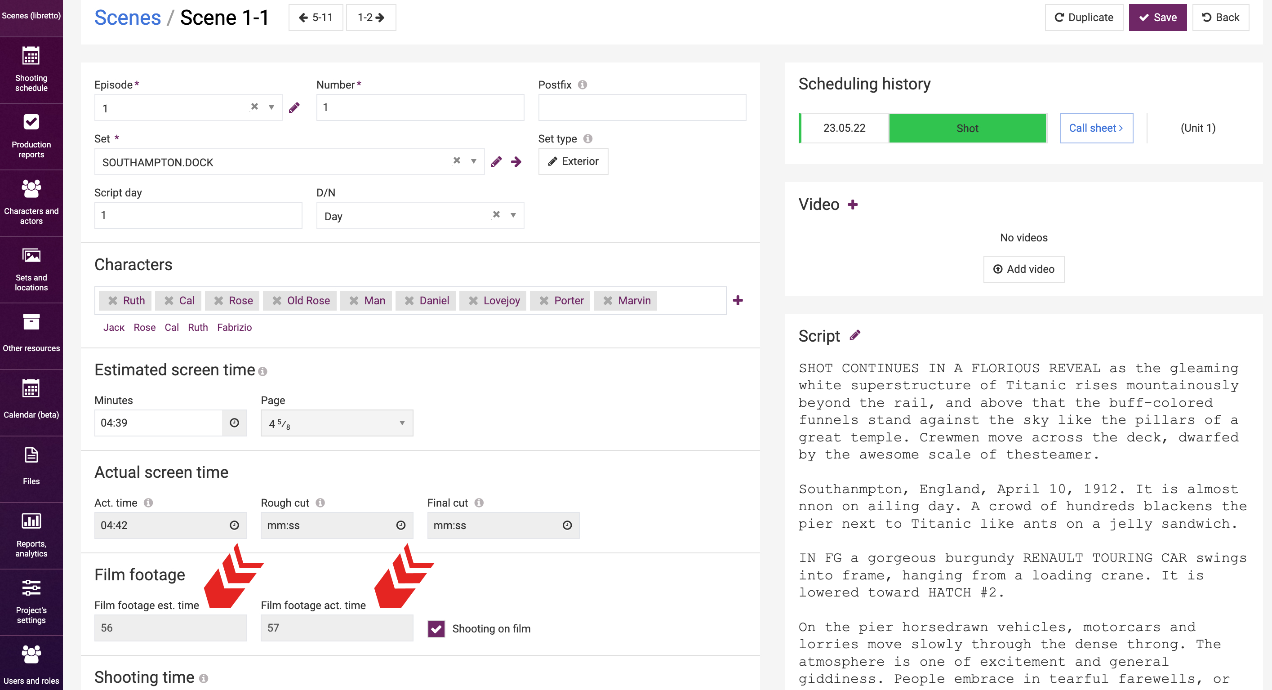Show Estimated screen time info icon
The image size is (1272, 690).
point(262,371)
